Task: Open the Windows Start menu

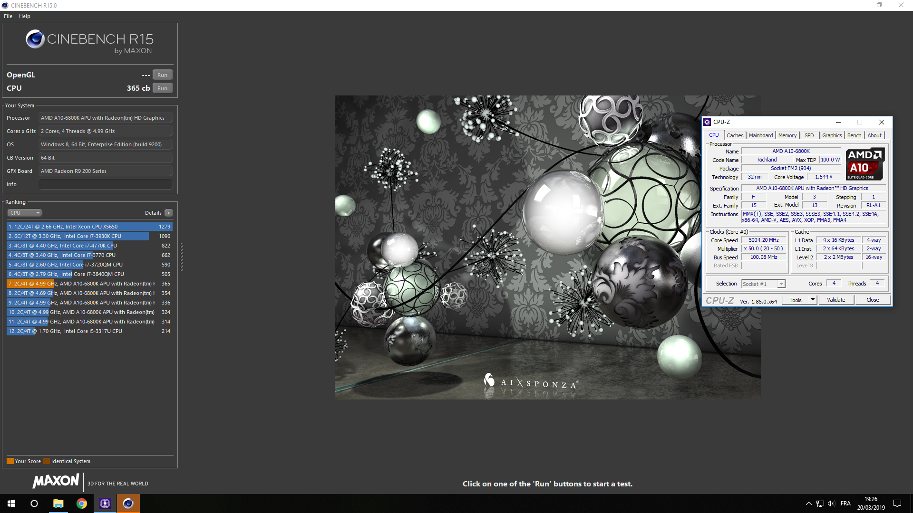Action: coord(11,503)
